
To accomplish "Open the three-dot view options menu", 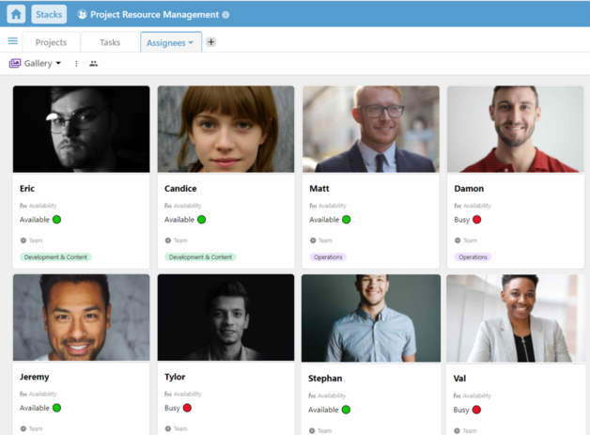I will [77, 64].
